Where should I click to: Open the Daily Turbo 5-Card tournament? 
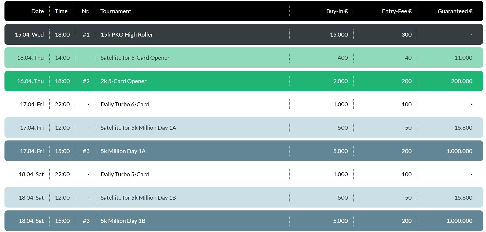pyautogui.click(x=125, y=174)
